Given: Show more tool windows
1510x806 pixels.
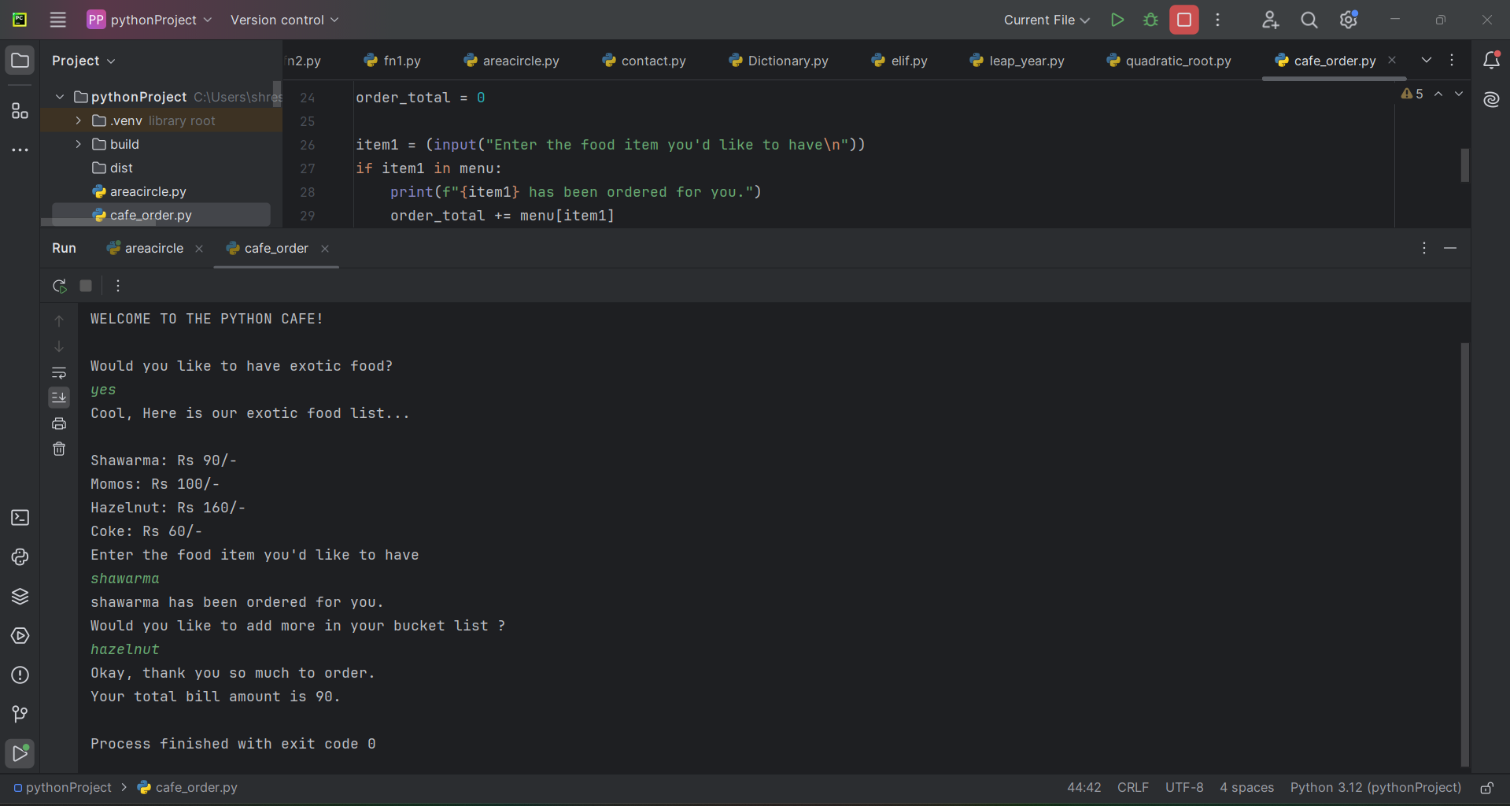Looking at the screenshot, I should click(20, 150).
